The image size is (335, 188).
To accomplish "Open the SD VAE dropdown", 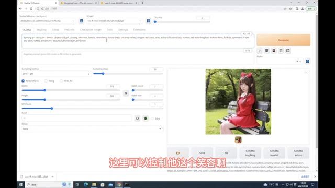I will [x=114, y=21].
